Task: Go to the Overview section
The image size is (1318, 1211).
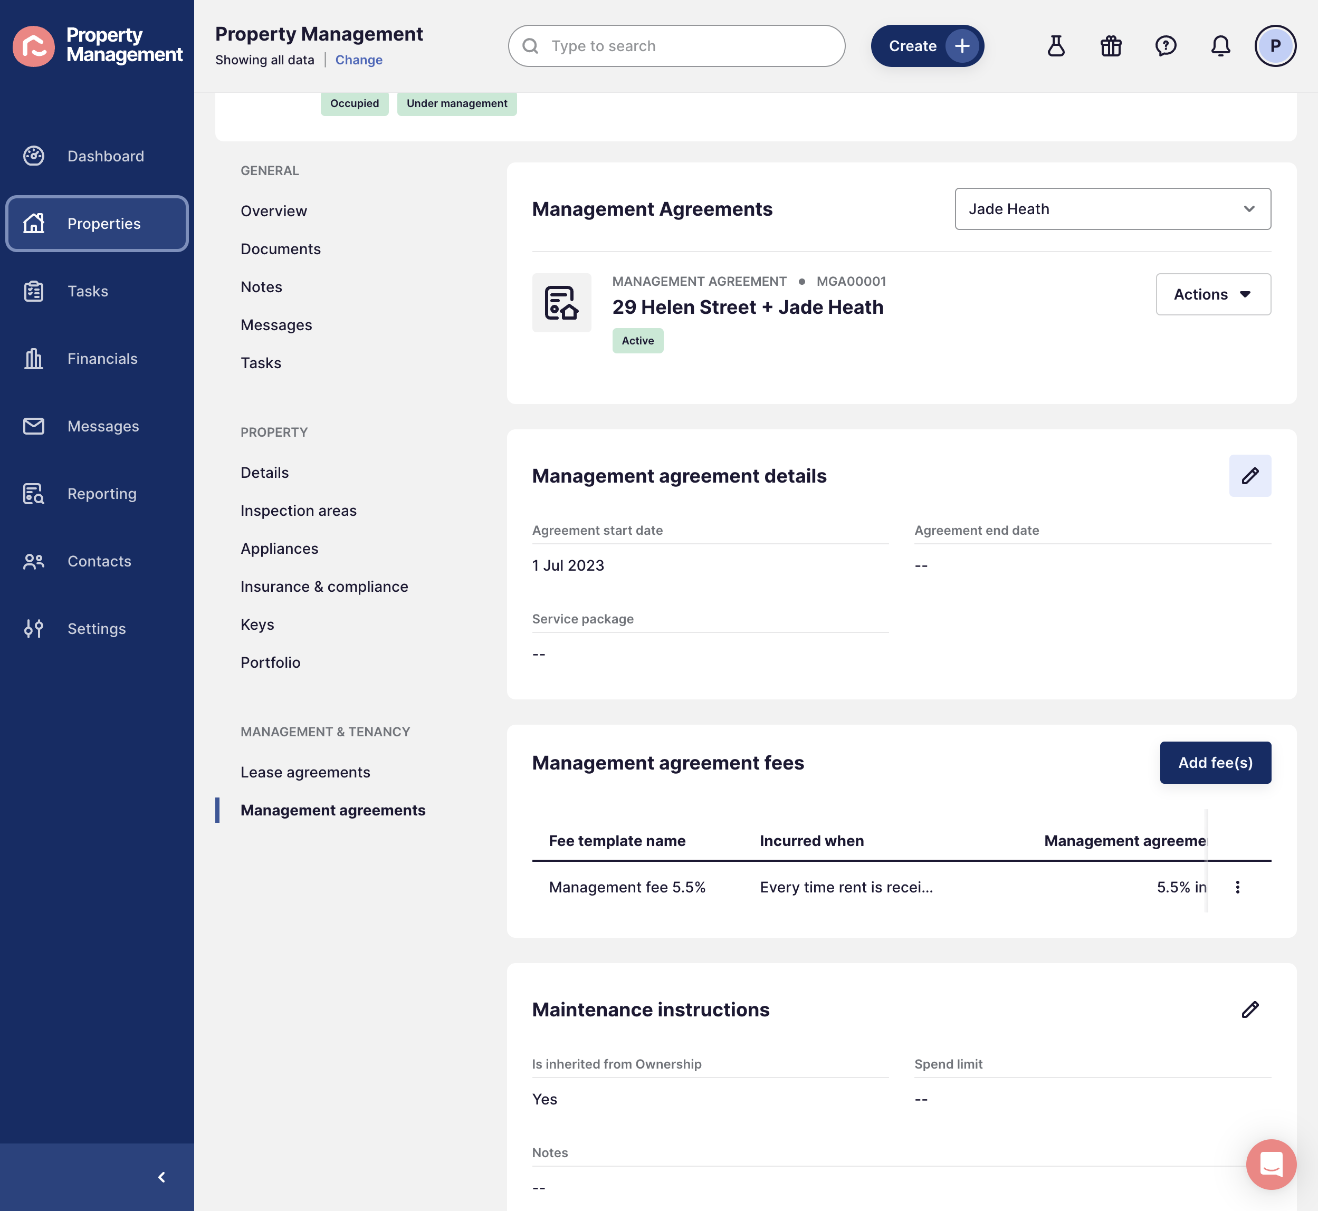Action: (273, 211)
